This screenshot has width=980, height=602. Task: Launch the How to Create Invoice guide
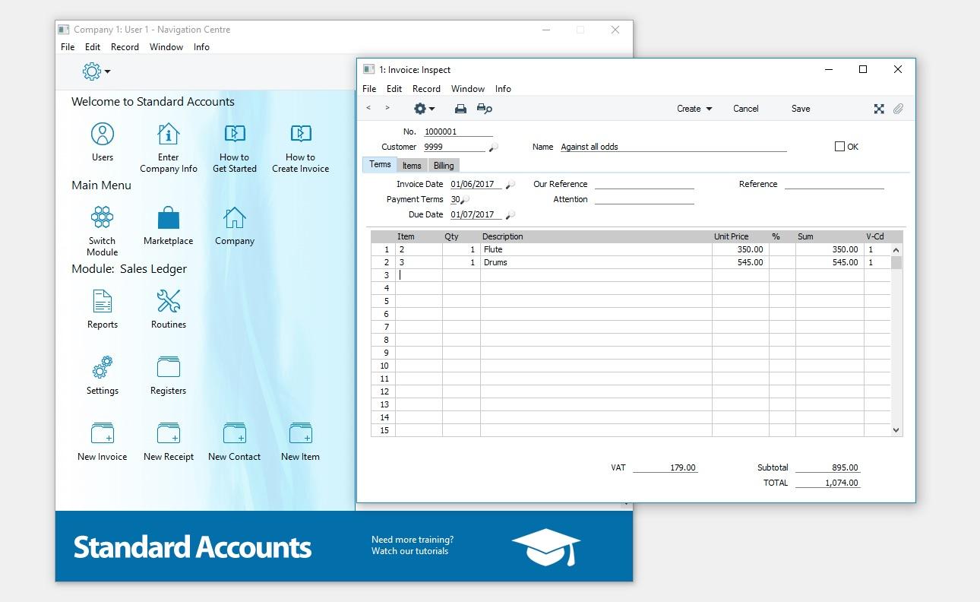tap(301, 135)
